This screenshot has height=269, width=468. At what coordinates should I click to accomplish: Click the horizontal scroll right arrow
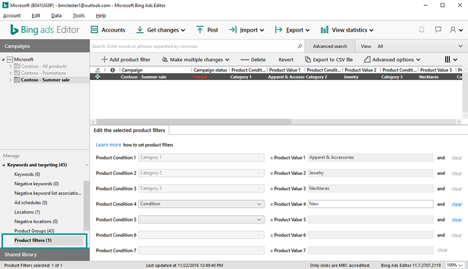point(459,122)
